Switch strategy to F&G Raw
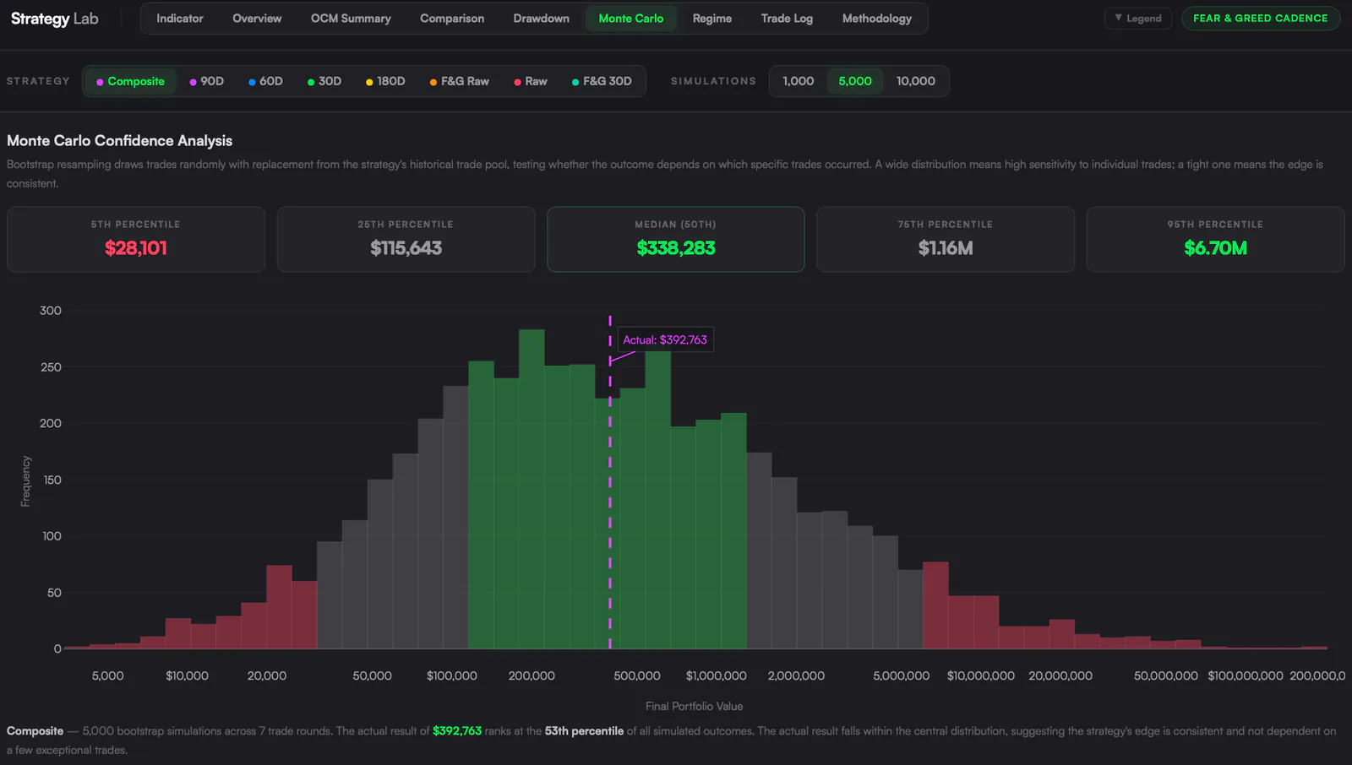 pos(460,81)
